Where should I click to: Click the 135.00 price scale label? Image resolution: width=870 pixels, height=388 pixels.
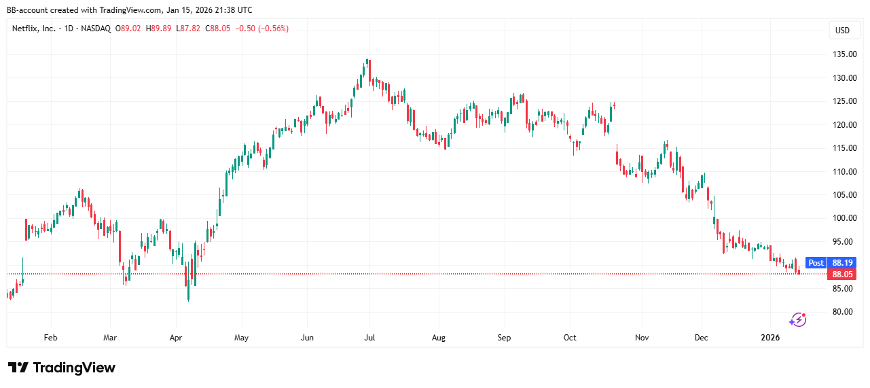coord(842,54)
